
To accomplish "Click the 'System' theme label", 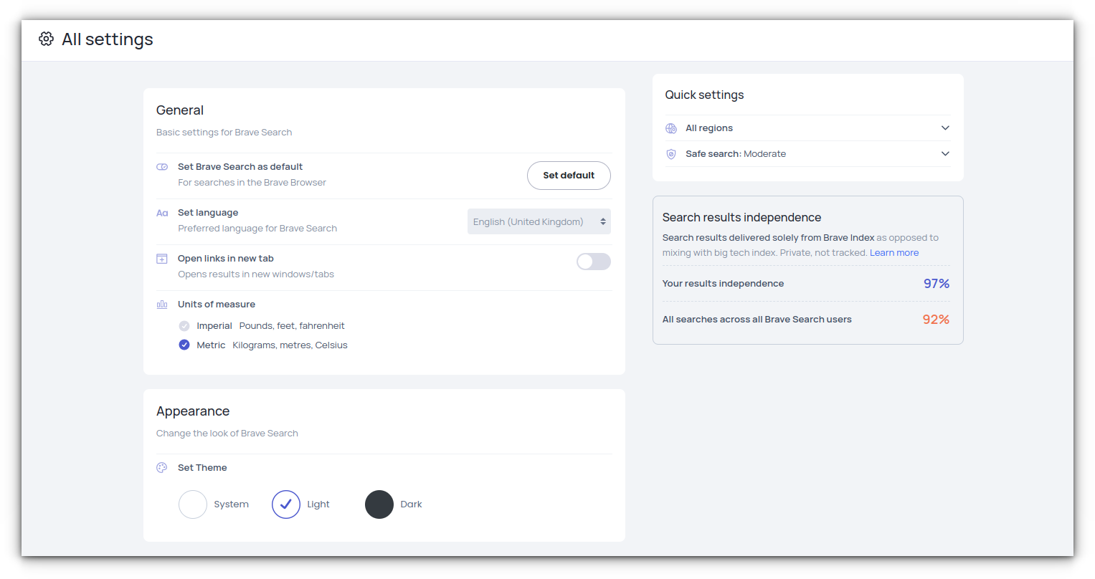I will 231,504.
